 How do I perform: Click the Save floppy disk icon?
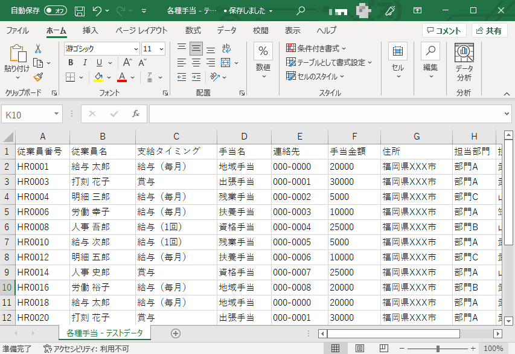(80, 11)
